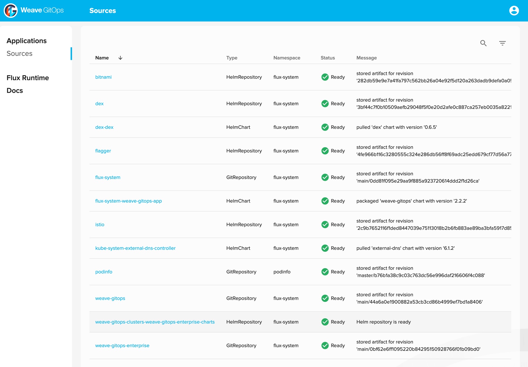
Task: Click 'podinfo' namespace cell
Action: [282, 272]
